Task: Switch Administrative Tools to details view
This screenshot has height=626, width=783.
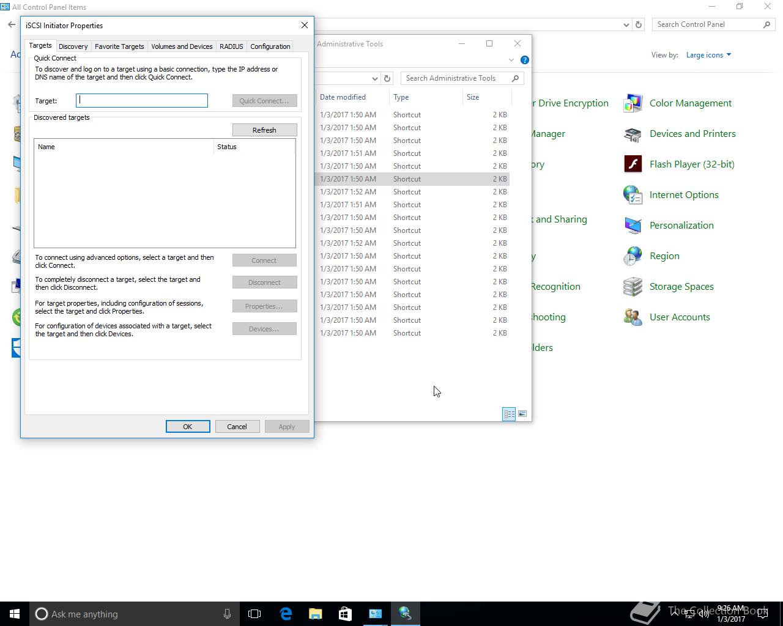Action: click(x=509, y=414)
